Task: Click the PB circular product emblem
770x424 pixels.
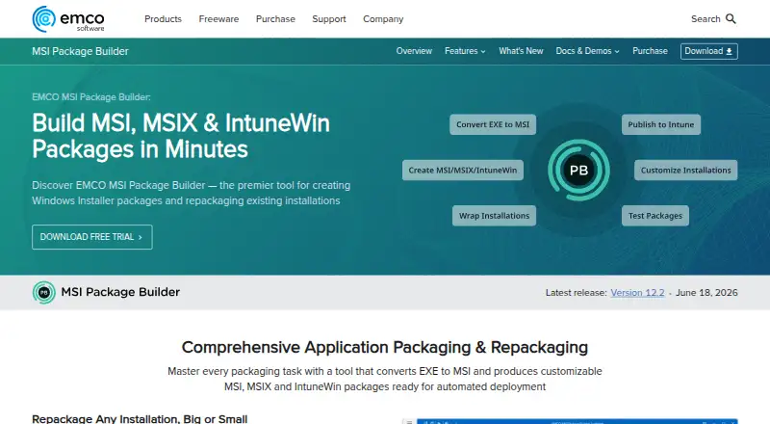Action: 578,171
